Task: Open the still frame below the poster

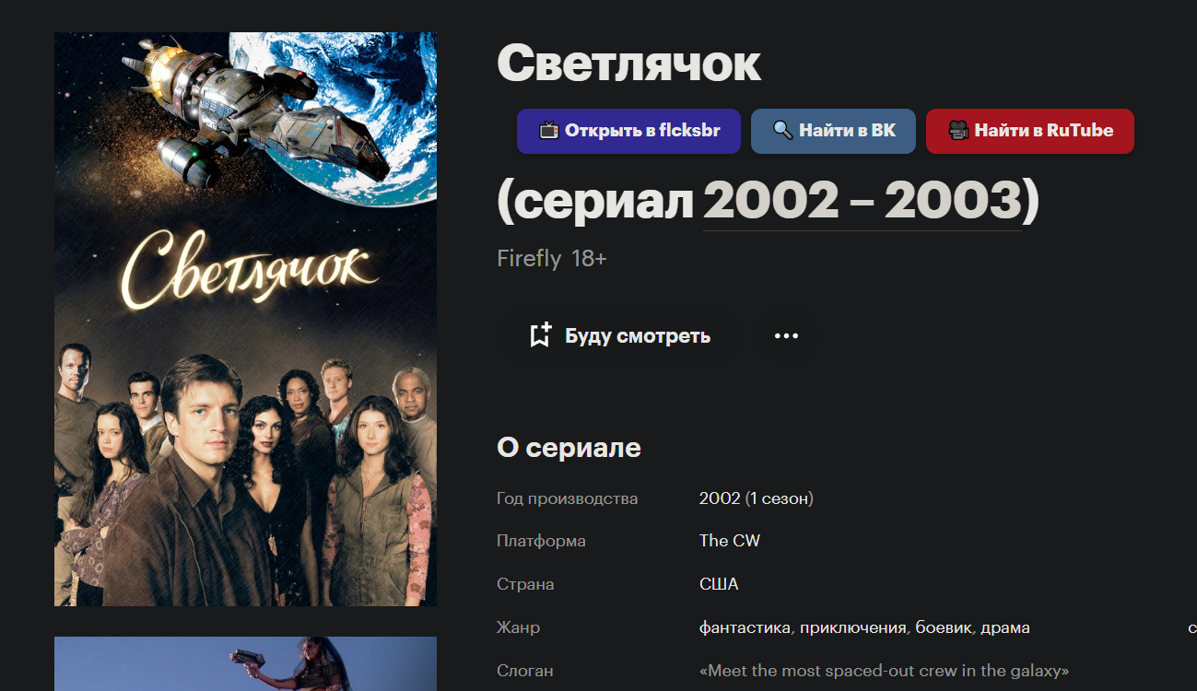Action: point(245,663)
